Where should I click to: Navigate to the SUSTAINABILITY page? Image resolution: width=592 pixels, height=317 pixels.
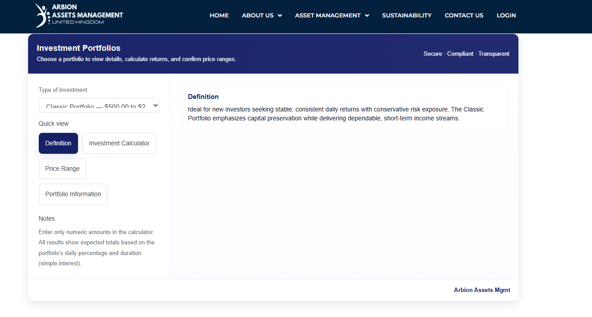407,15
